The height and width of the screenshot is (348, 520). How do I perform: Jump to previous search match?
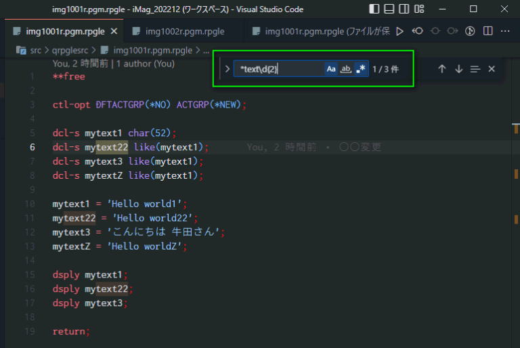click(441, 69)
